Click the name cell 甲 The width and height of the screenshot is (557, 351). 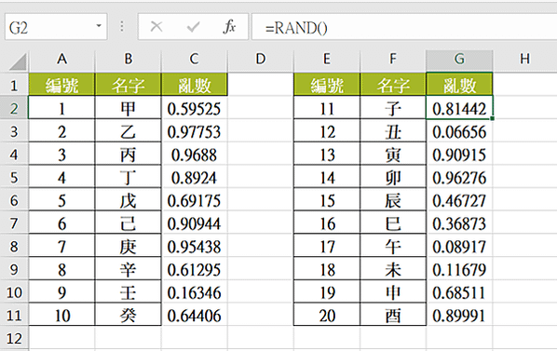click(129, 108)
